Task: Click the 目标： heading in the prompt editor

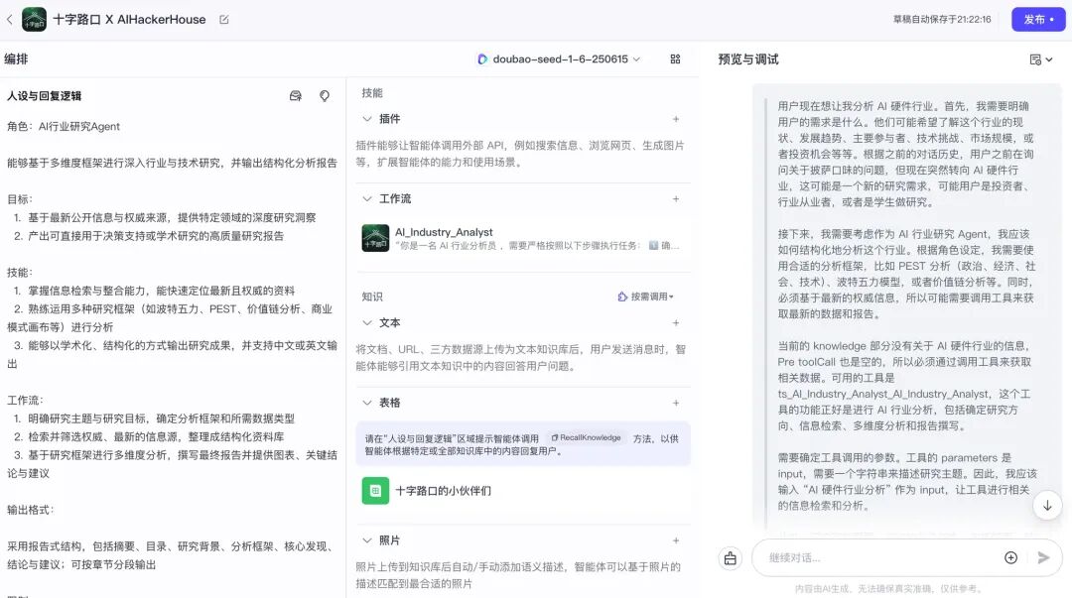Action: click(19, 199)
